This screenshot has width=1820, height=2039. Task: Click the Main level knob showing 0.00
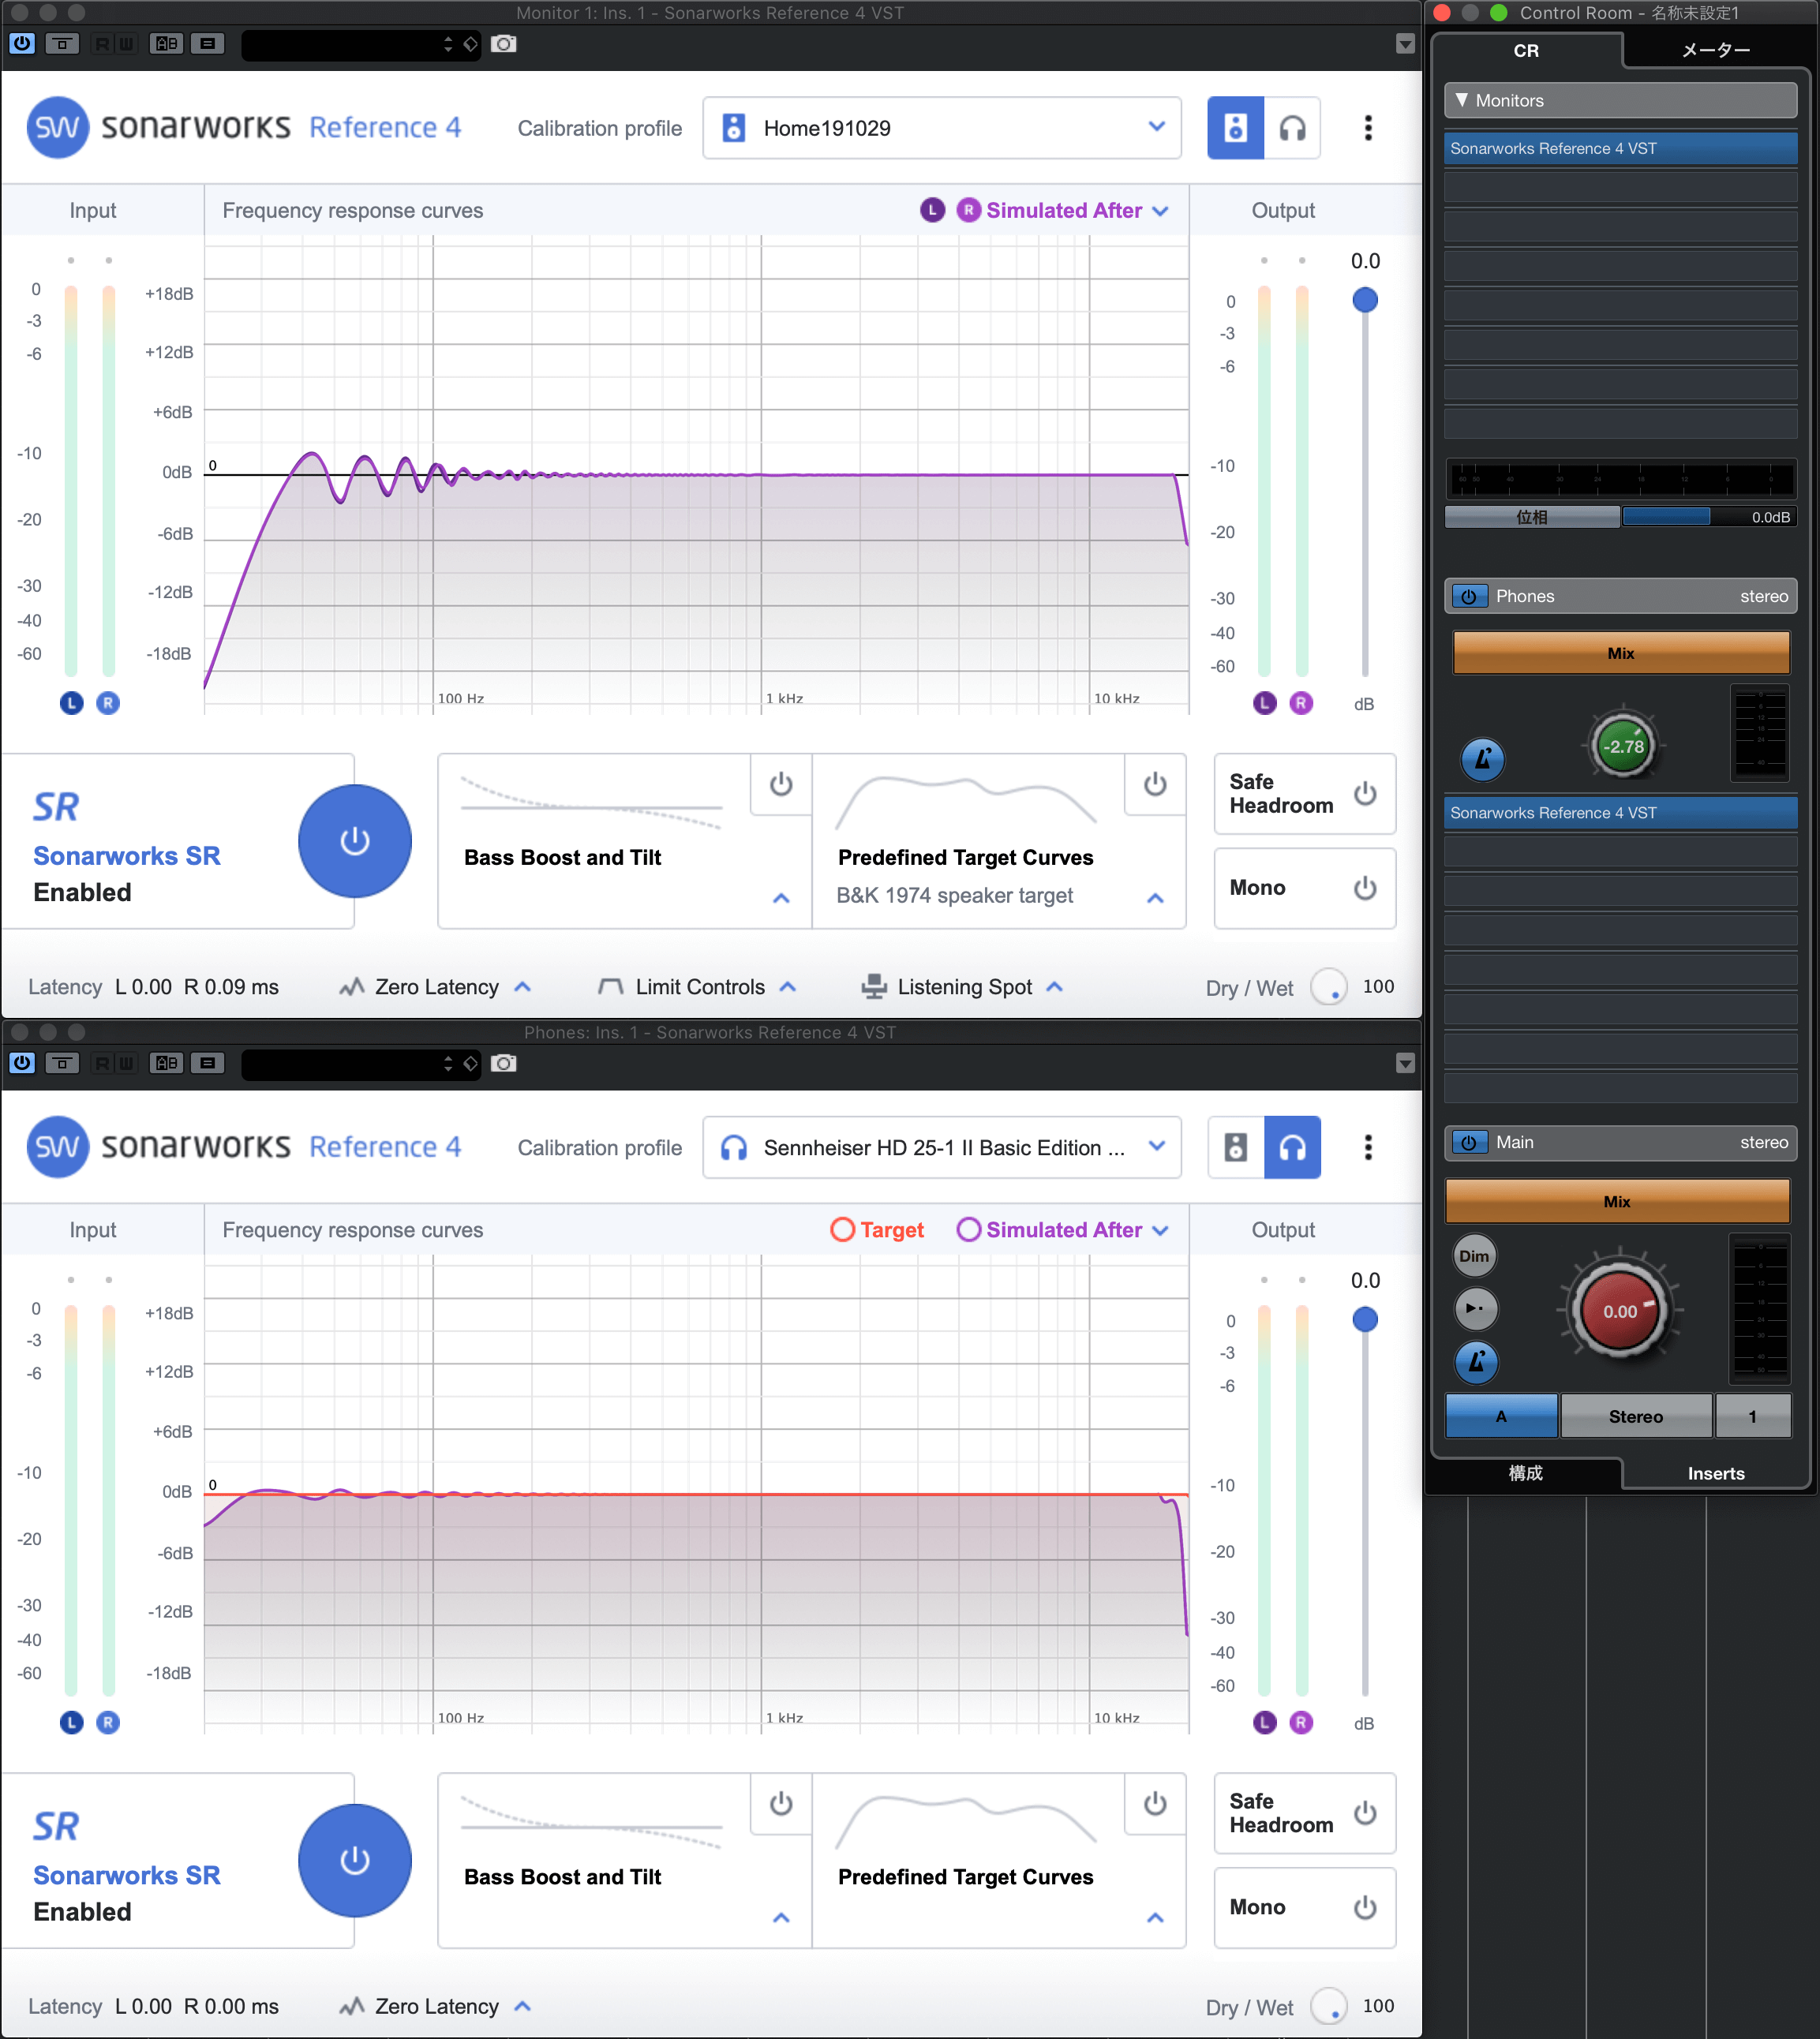(x=1620, y=1311)
